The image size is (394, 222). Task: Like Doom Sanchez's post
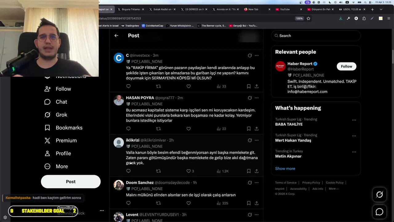[189, 203]
